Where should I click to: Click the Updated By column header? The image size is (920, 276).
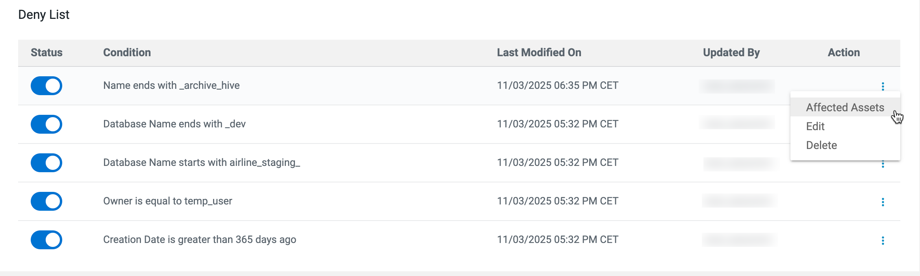pos(731,52)
